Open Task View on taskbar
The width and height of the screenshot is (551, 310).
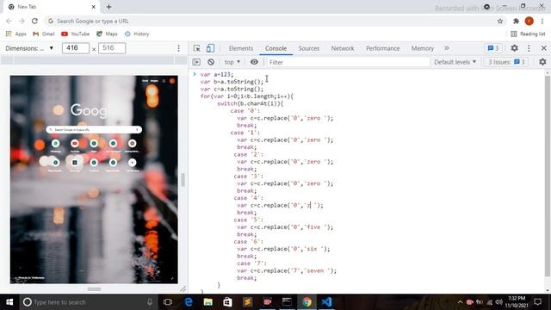coord(168,302)
